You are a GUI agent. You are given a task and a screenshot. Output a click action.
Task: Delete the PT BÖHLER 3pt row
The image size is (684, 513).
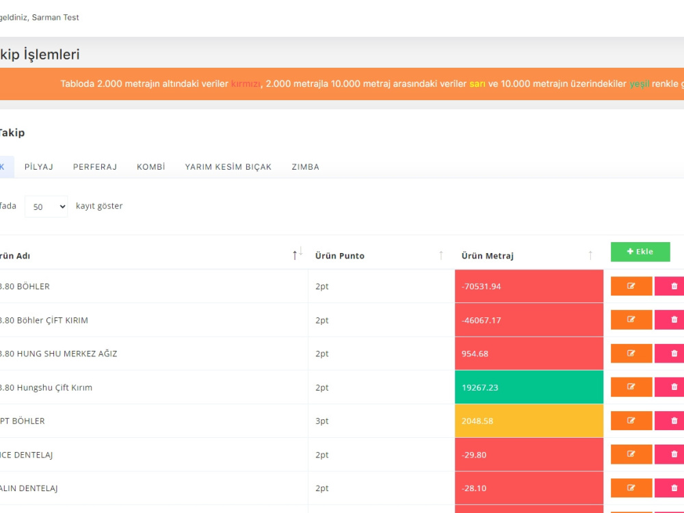670,421
